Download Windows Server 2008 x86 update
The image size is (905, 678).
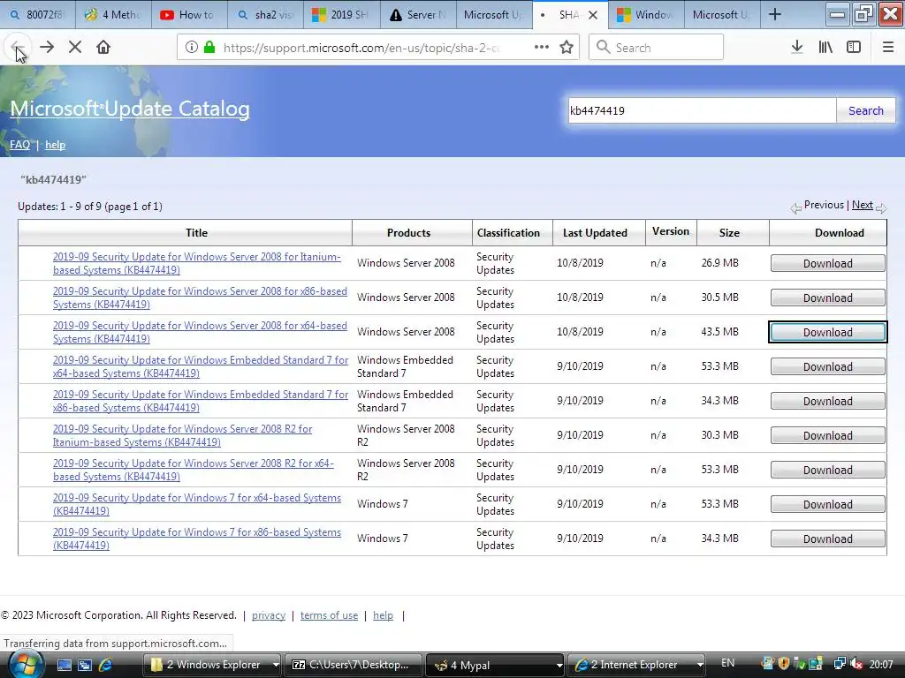point(827,298)
